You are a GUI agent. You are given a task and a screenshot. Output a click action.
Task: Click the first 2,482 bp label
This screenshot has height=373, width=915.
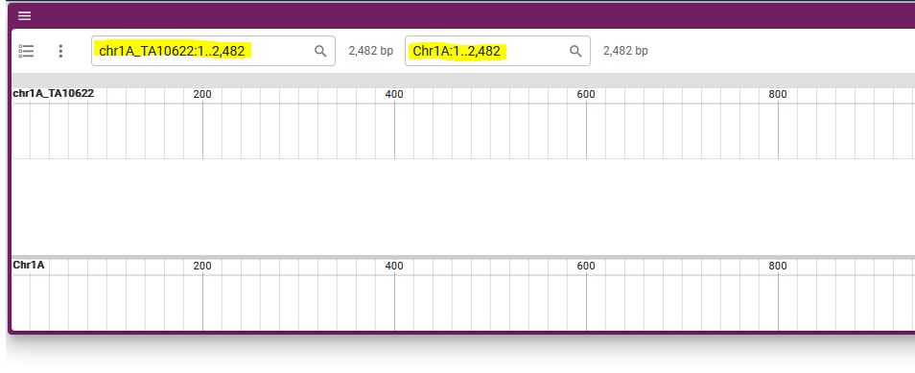click(x=371, y=51)
